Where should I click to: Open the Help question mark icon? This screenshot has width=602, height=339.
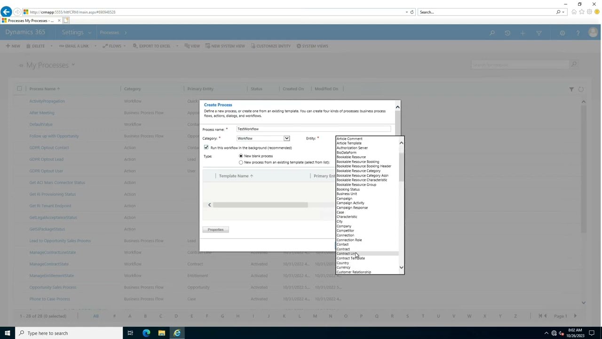pos(578,33)
